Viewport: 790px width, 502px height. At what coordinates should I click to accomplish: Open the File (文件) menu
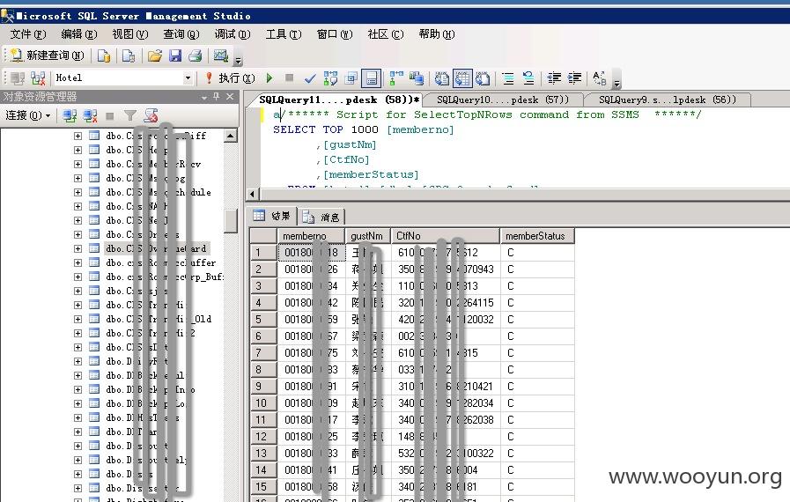pos(28,34)
